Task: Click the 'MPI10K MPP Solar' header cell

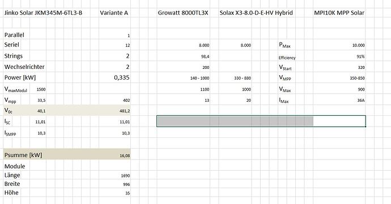Action: (339, 12)
